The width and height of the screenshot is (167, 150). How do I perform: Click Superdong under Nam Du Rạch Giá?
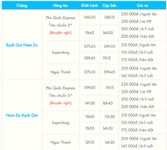[x=61, y=123]
